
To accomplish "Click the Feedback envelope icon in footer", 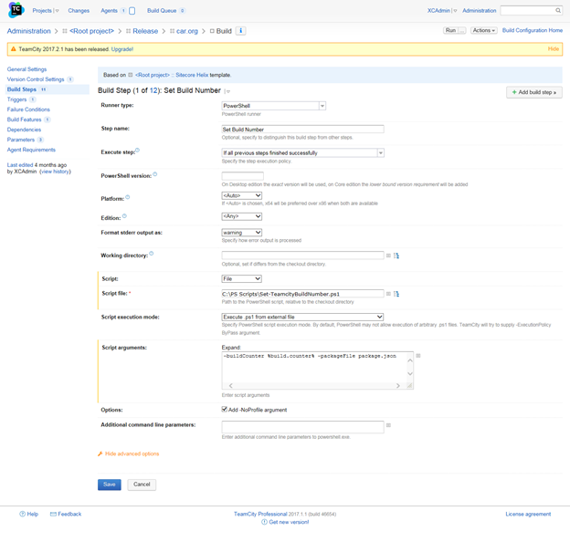I will pos(53,514).
